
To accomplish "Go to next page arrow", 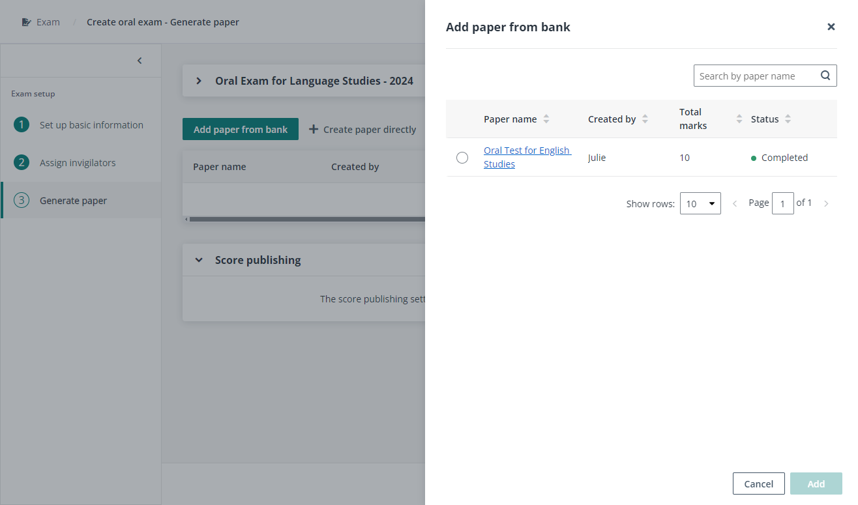I will click(x=826, y=203).
